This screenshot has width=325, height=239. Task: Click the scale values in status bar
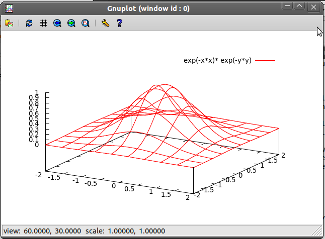pyautogui.click(x=125, y=231)
